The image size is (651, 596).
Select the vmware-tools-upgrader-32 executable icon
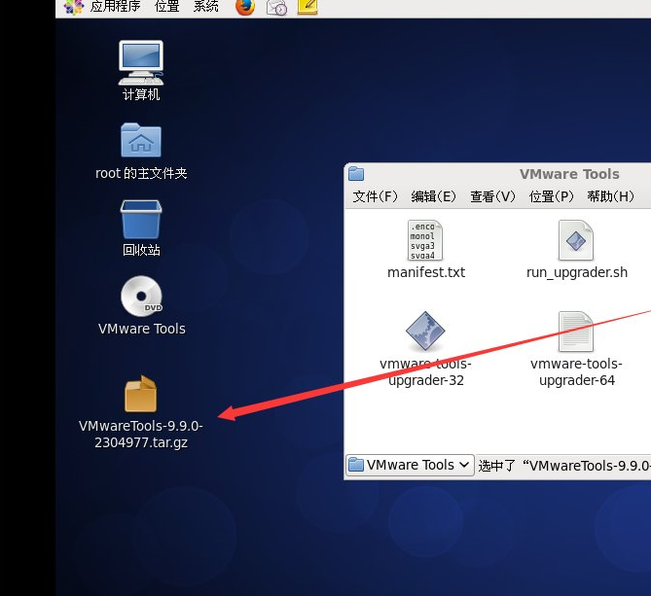[425, 331]
